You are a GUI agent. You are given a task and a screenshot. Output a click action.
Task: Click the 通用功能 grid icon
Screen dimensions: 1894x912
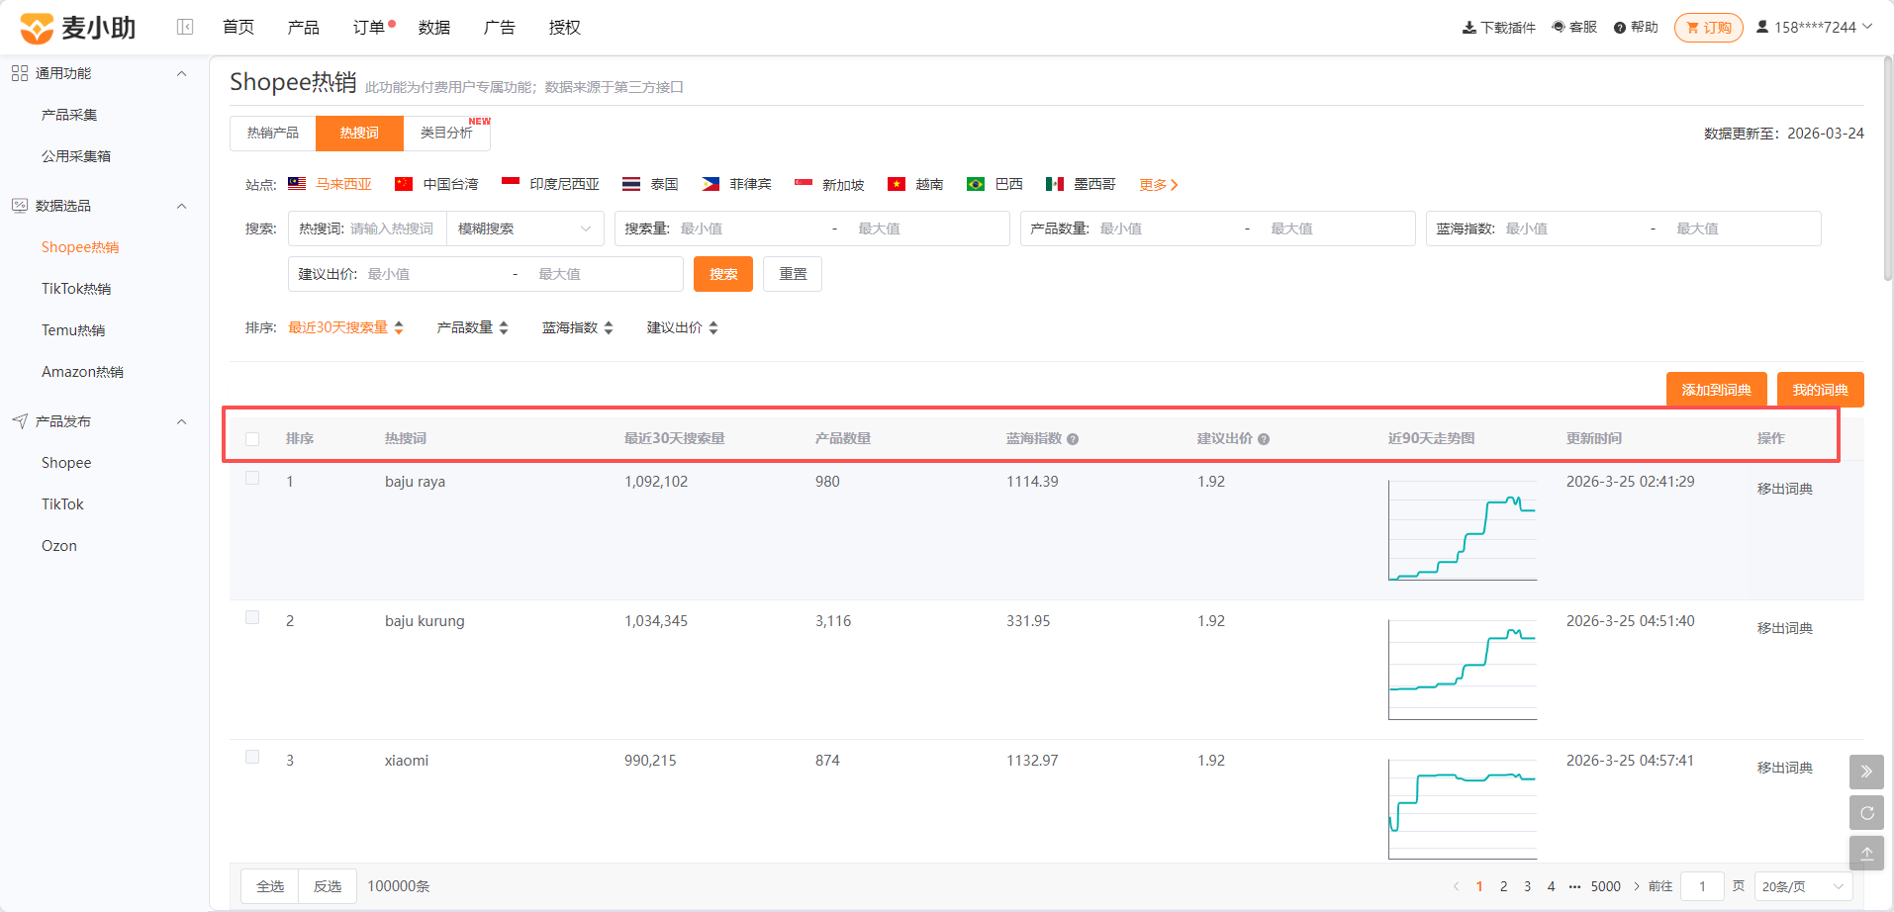(20, 73)
